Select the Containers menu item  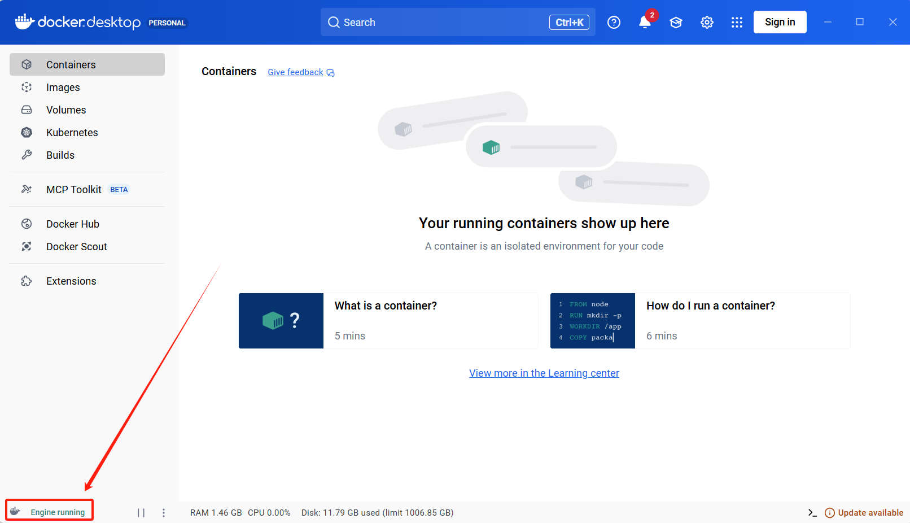pyautogui.click(x=87, y=64)
